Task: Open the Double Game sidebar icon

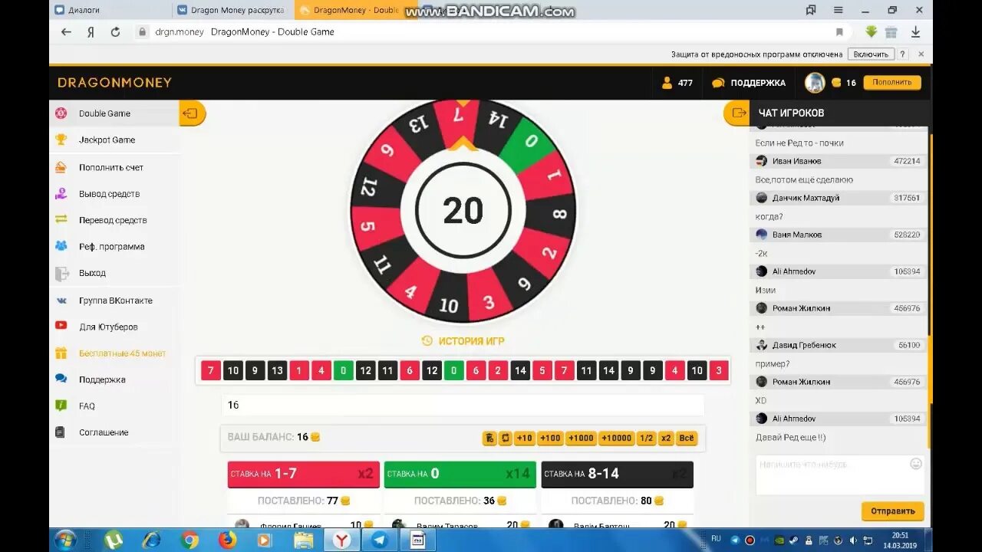Action: coord(61,113)
